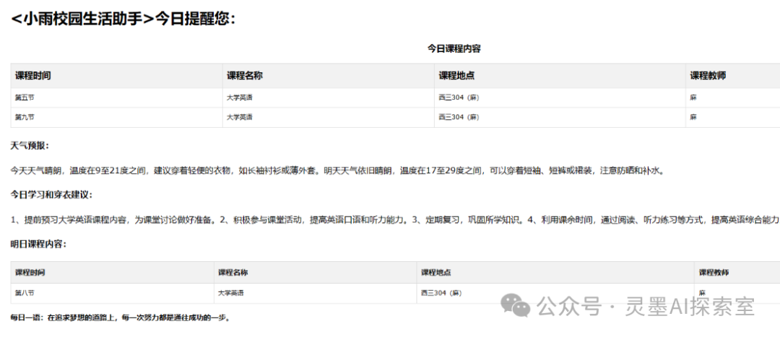Click the page title 小雨校园生活助手 heading
Screen dimensions: 780x337
coord(123,19)
